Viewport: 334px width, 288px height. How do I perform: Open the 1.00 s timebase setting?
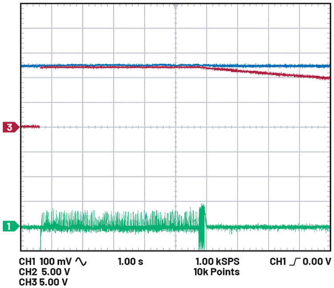point(130,261)
